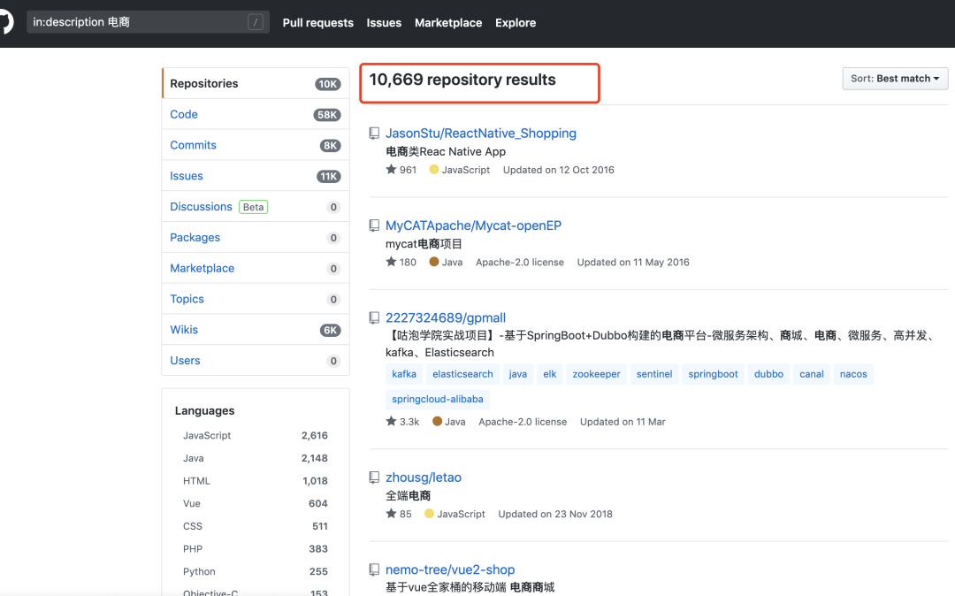This screenshot has width=955, height=596.
Task: Click the springcloud-alibaba topic tag
Action: [x=438, y=400]
